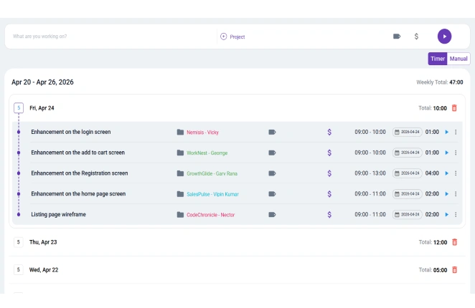
Task: Open more options menu on the Registration screen entry
Action: pos(456,173)
